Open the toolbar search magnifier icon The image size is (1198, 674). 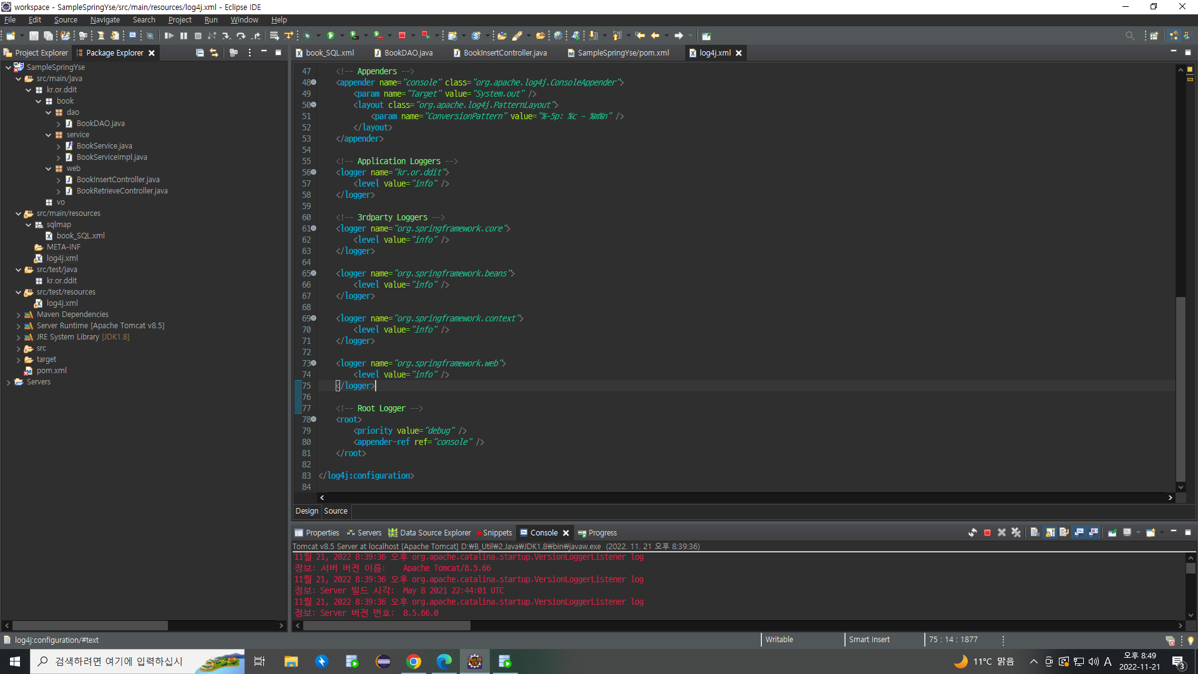pyautogui.click(x=1130, y=36)
